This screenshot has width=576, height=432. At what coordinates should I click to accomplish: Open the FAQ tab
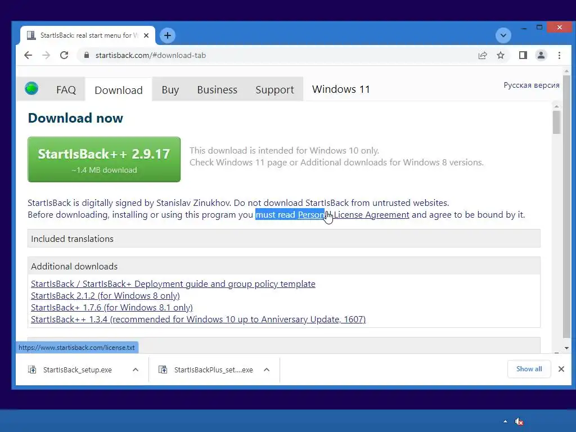click(66, 89)
